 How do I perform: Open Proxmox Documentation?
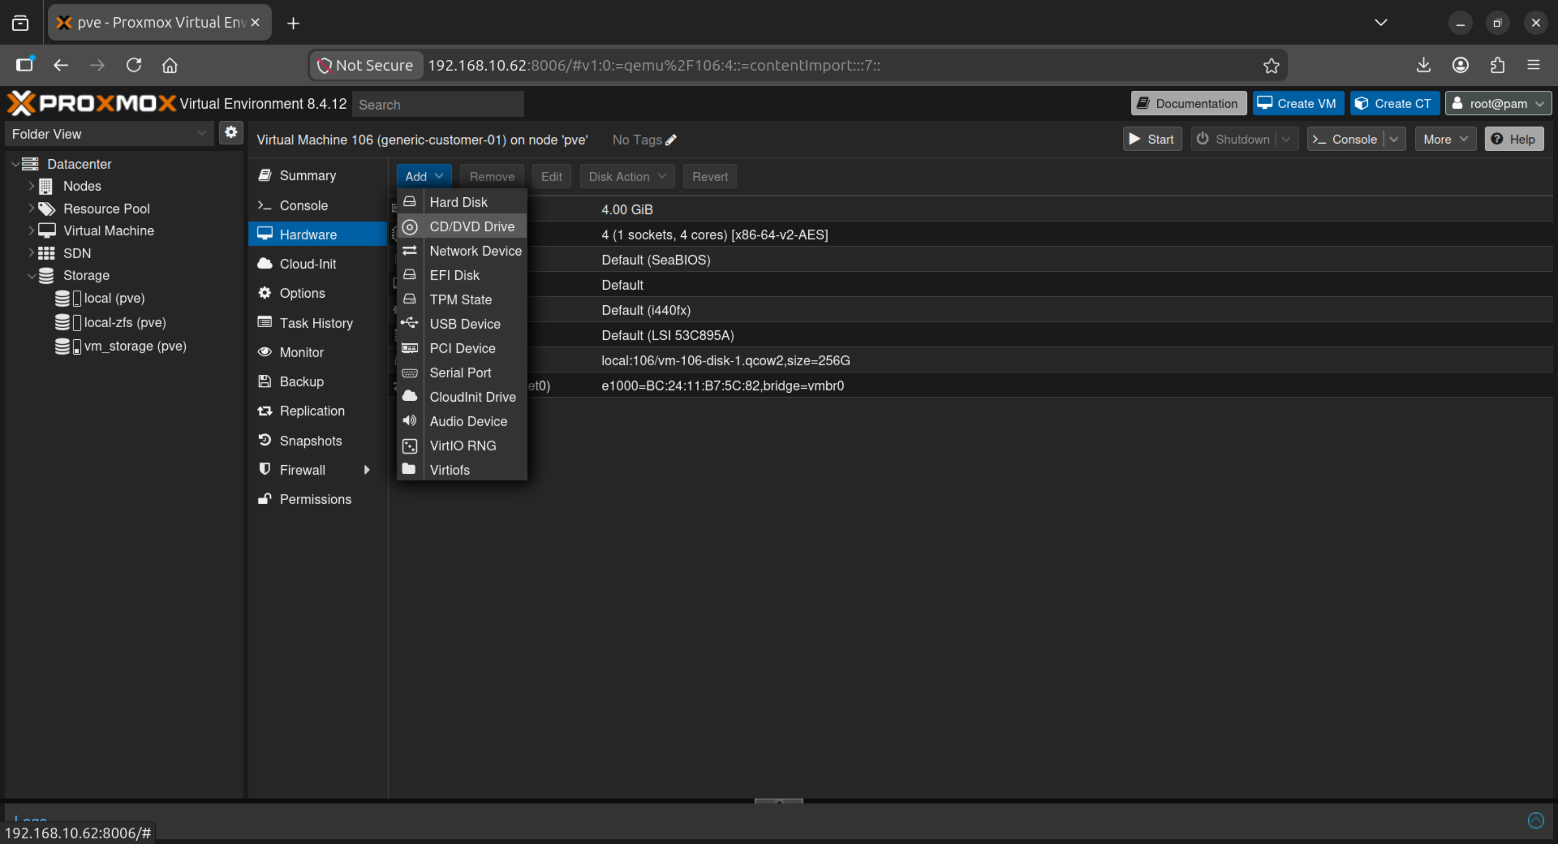click(x=1188, y=103)
